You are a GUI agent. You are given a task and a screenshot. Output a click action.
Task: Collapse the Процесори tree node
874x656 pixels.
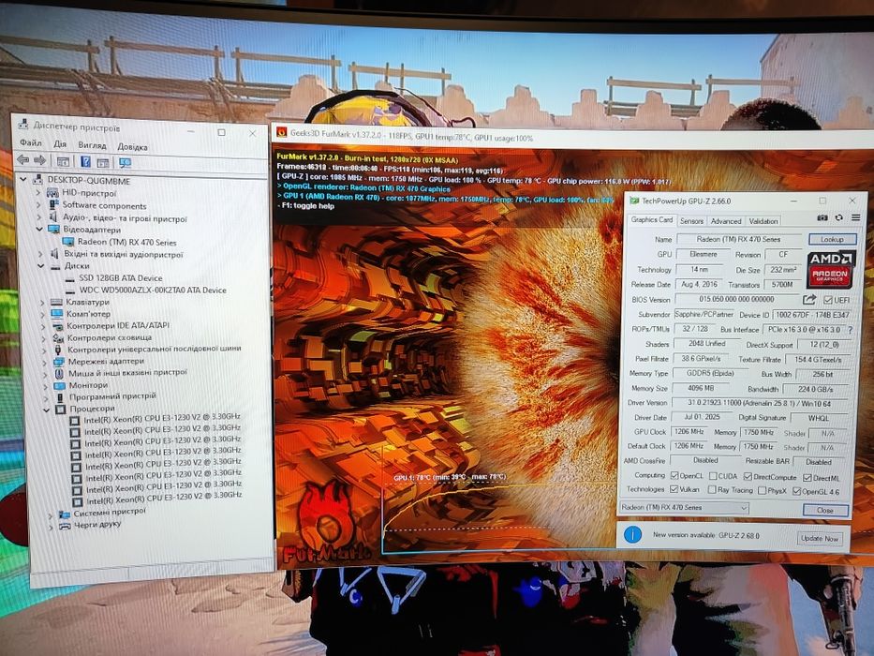47,410
